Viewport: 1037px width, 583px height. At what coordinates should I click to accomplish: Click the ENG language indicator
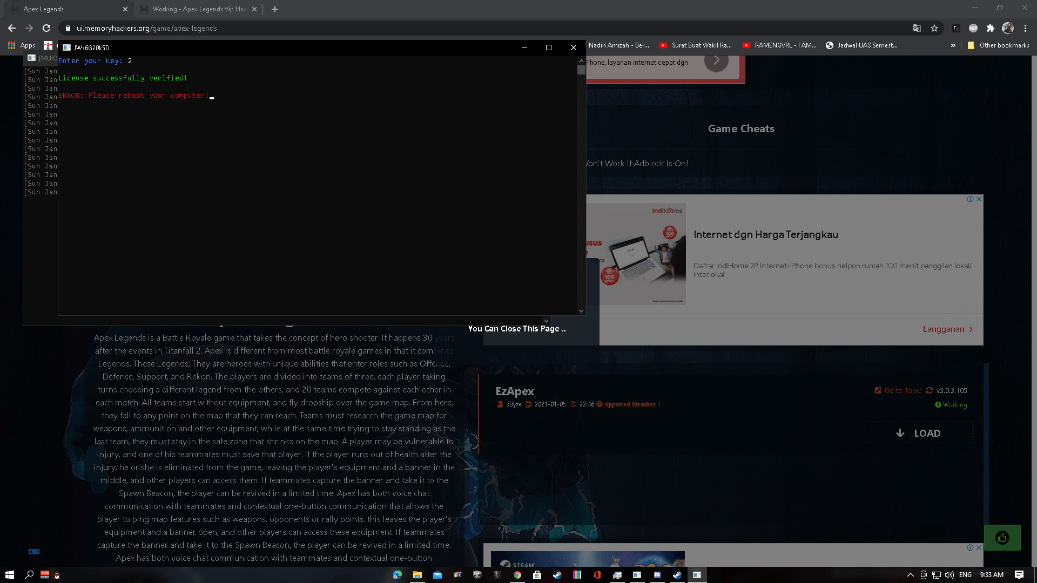(966, 575)
